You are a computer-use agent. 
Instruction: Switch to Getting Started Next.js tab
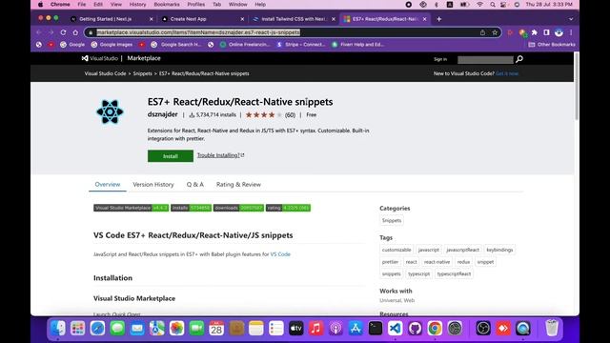[112, 19]
